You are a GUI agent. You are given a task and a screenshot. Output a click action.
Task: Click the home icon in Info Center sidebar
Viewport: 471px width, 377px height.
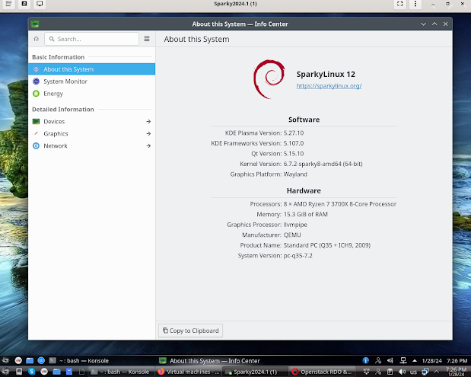coord(37,39)
